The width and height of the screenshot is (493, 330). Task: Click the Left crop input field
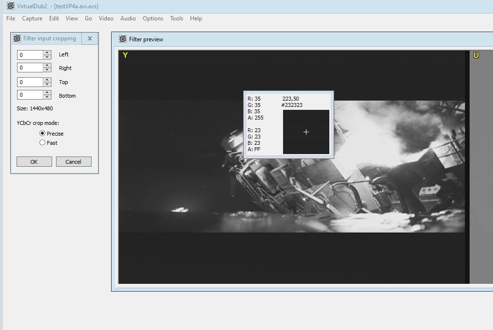point(30,55)
